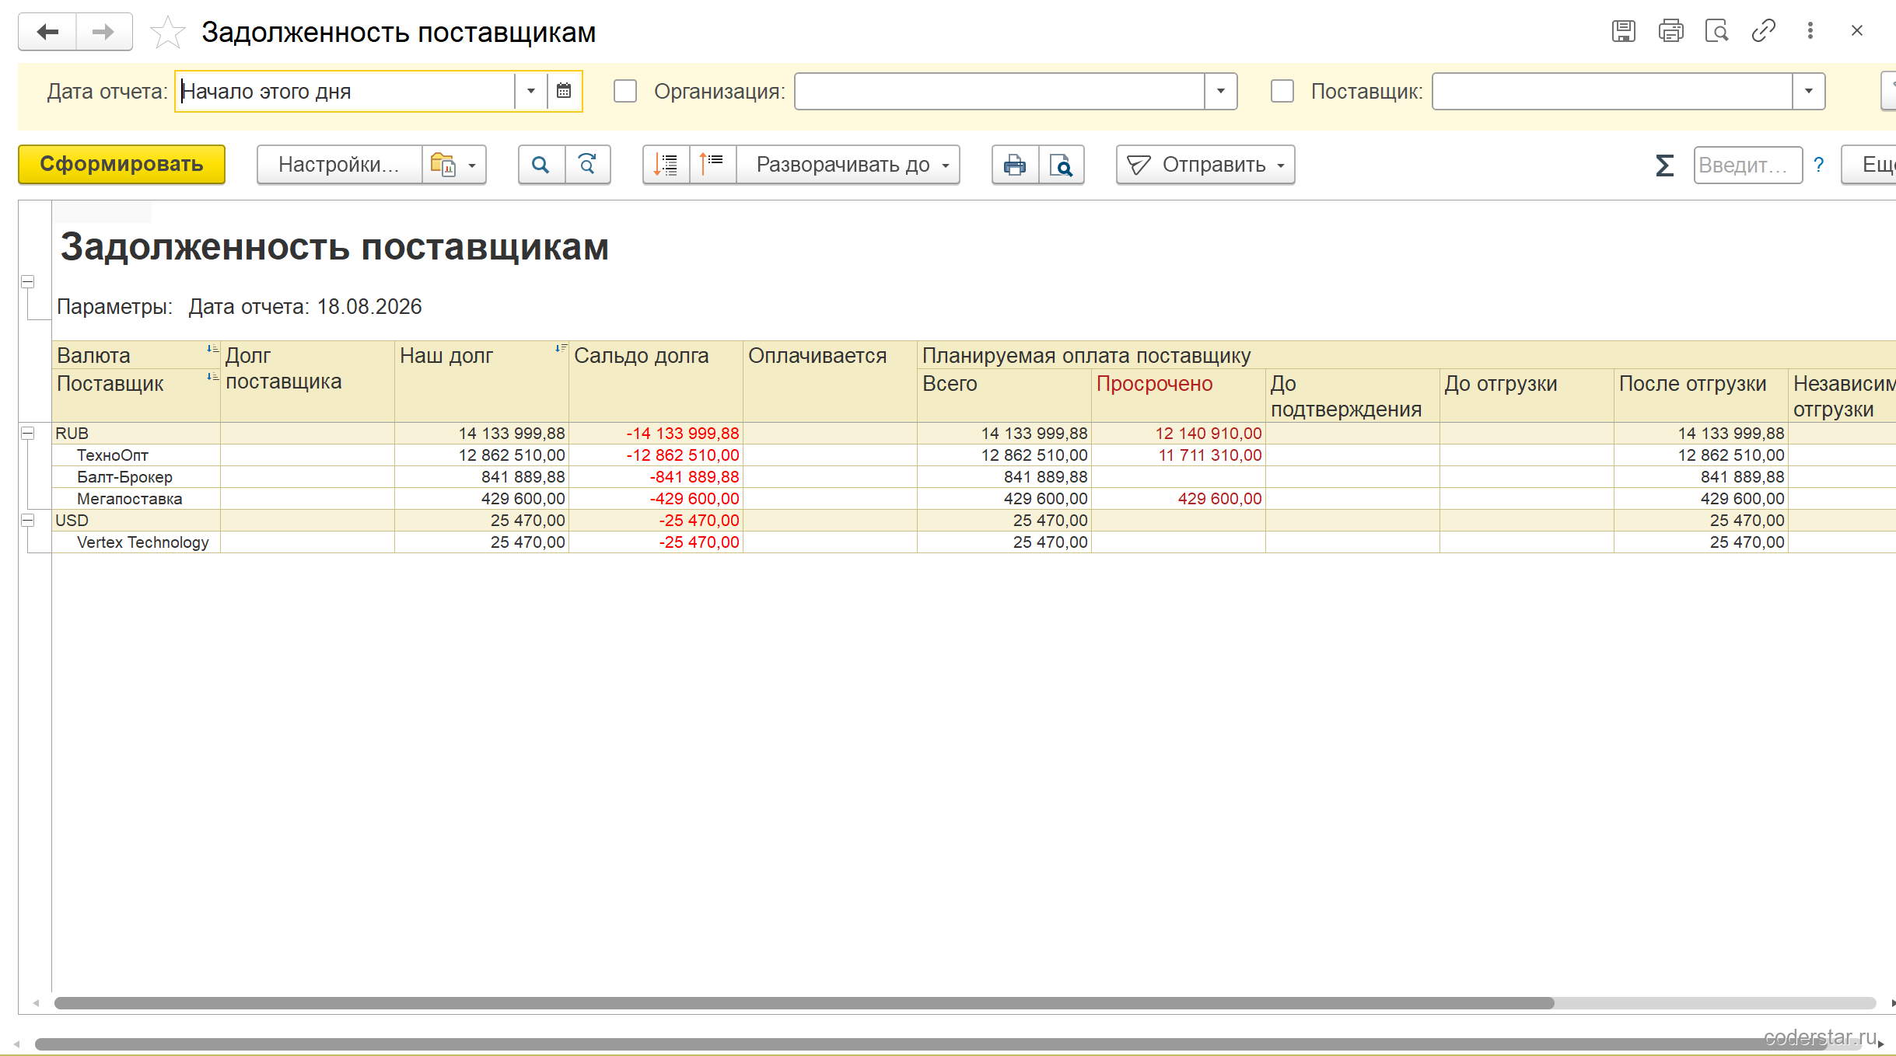The image size is (1896, 1056).
Task: Enable the Организация filter checkbox
Action: pyautogui.click(x=625, y=91)
